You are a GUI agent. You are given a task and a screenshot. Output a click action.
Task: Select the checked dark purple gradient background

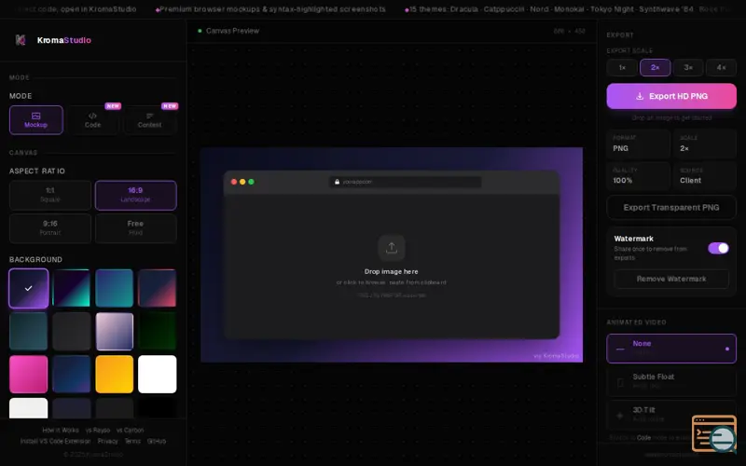(x=29, y=288)
